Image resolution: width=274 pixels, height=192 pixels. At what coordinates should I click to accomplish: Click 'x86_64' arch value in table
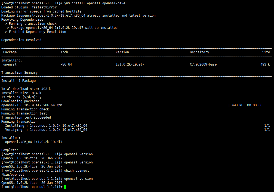pos(66,64)
